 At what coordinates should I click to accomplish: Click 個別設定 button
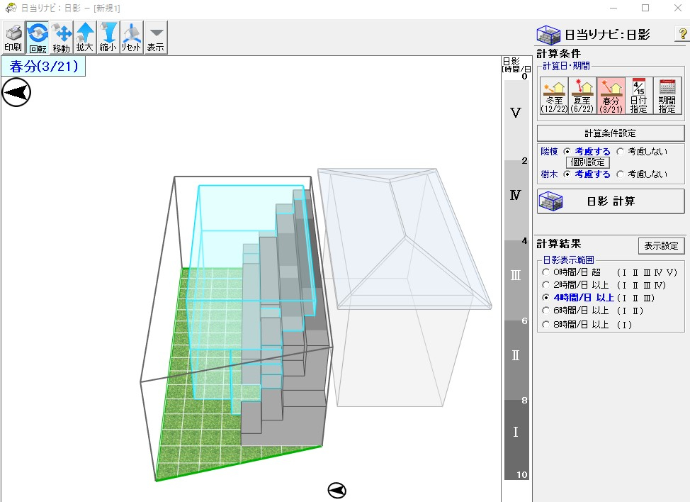(588, 162)
